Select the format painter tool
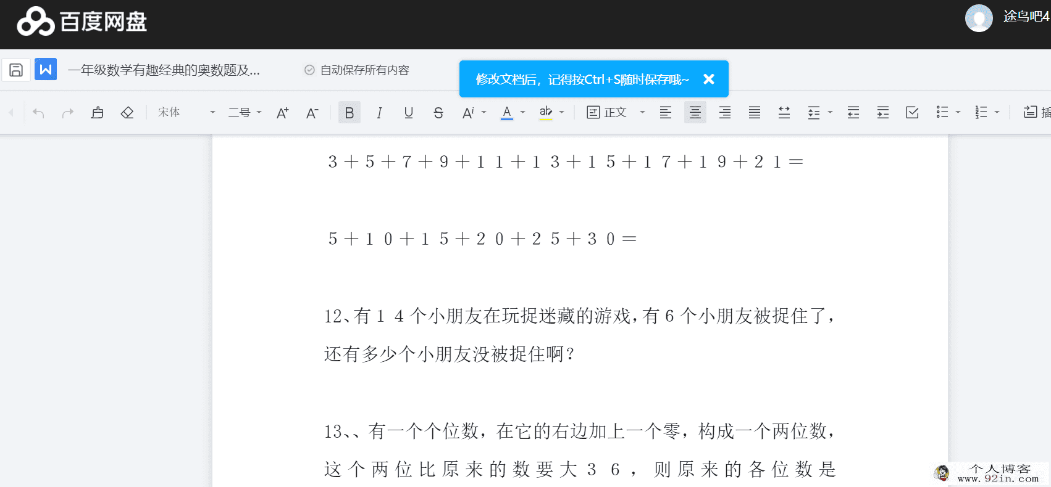Viewport: 1051px width, 487px height. pos(98,112)
